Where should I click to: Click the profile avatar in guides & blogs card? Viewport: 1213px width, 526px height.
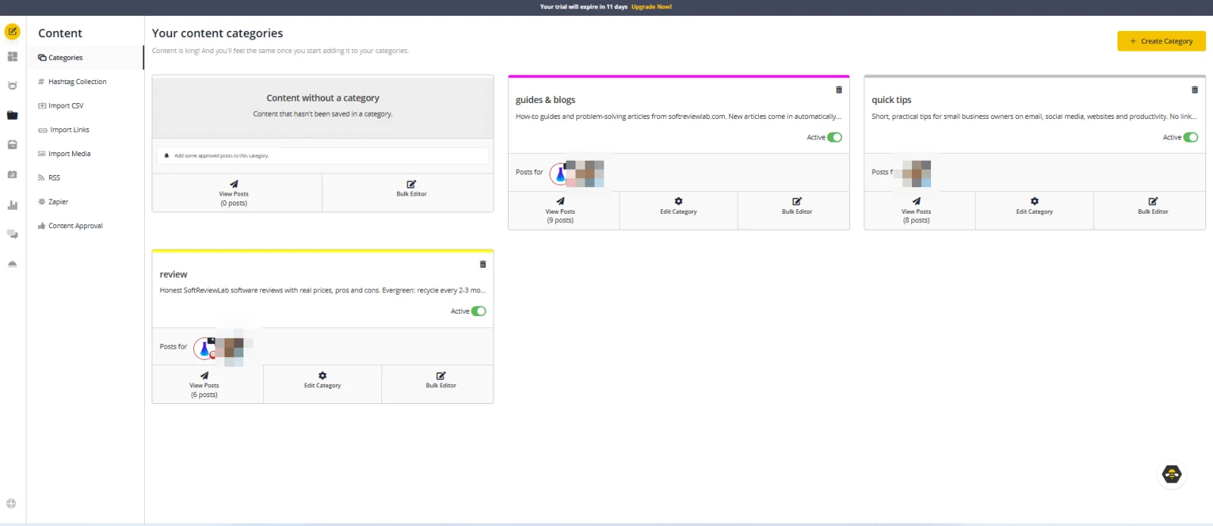tap(559, 174)
